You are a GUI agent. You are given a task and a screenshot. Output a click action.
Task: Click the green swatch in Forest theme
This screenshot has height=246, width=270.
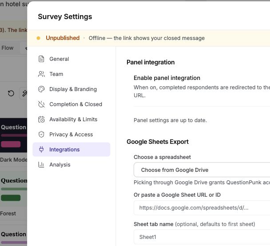(11, 198)
